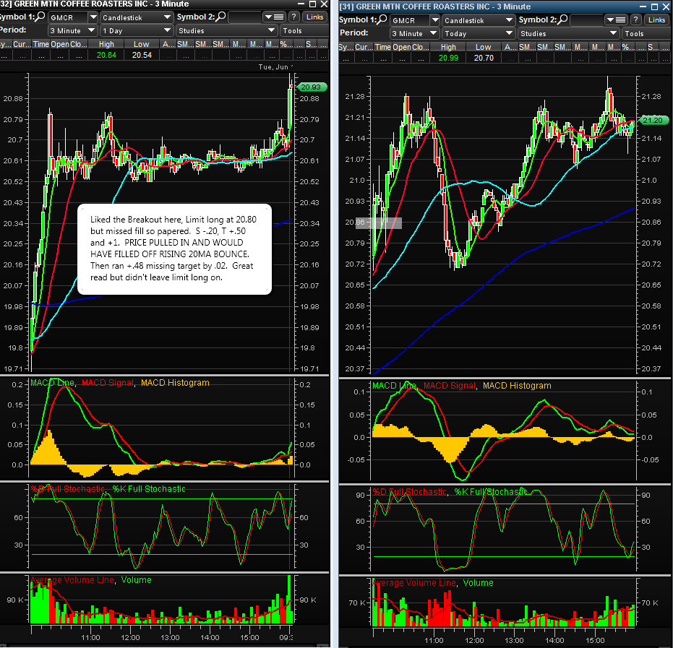Select Low column header in left window
The image size is (673, 648).
pyautogui.click(x=142, y=44)
